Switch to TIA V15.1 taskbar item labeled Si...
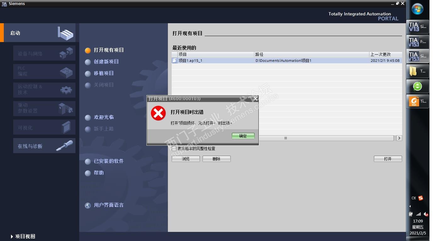The image size is (443, 241). pyautogui.click(x=418, y=56)
